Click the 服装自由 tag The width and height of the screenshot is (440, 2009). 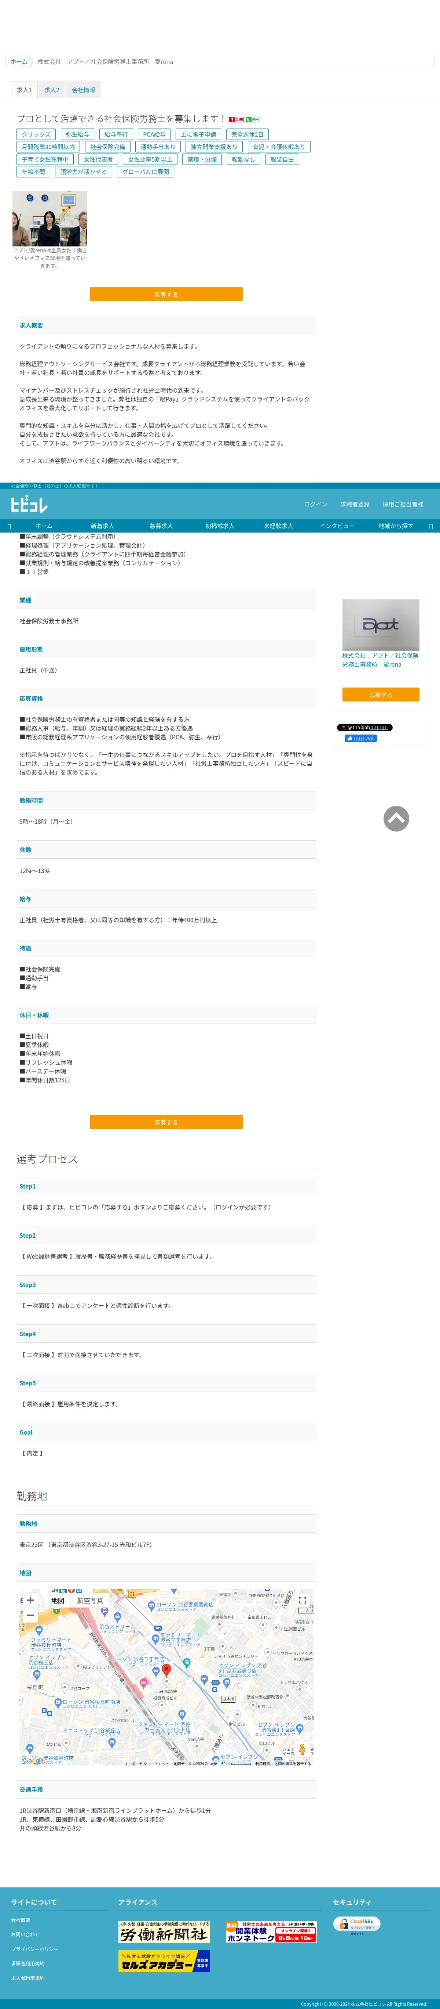coord(283,159)
